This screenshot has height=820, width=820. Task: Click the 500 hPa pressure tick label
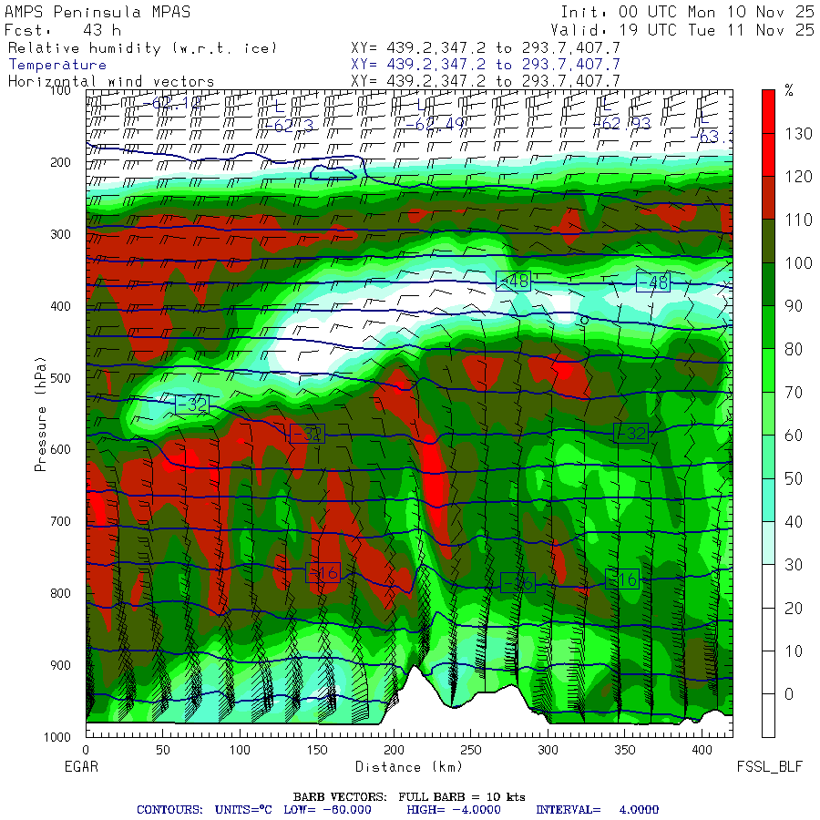tap(60, 377)
